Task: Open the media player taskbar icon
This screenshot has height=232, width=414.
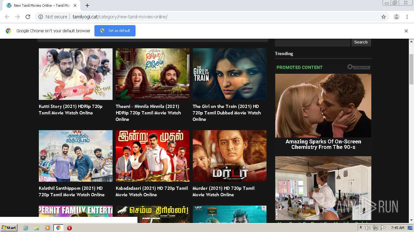Action: pos(48,227)
